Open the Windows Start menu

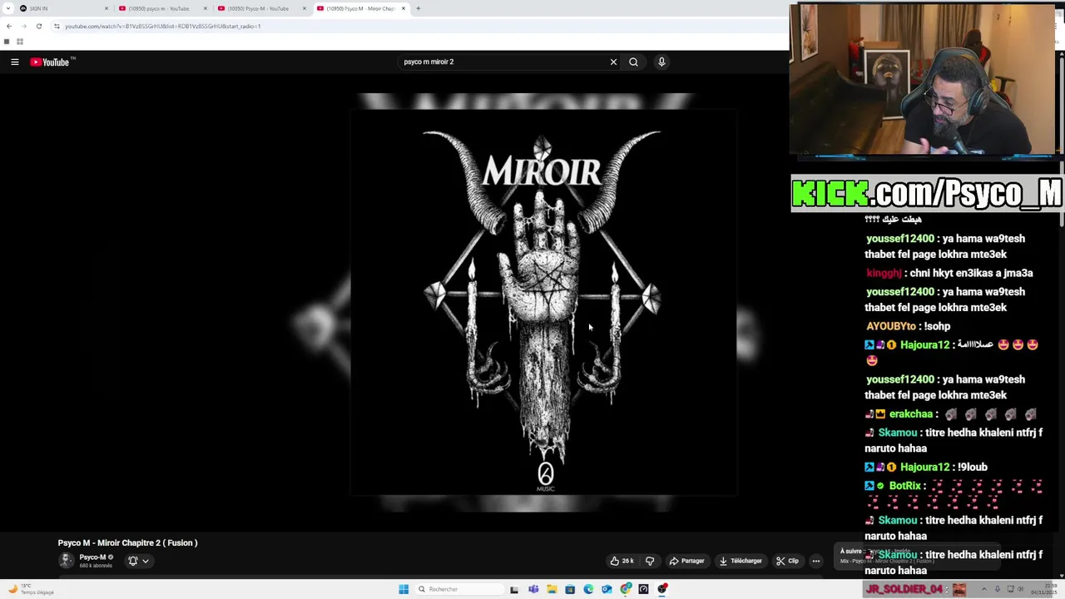[x=404, y=589]
